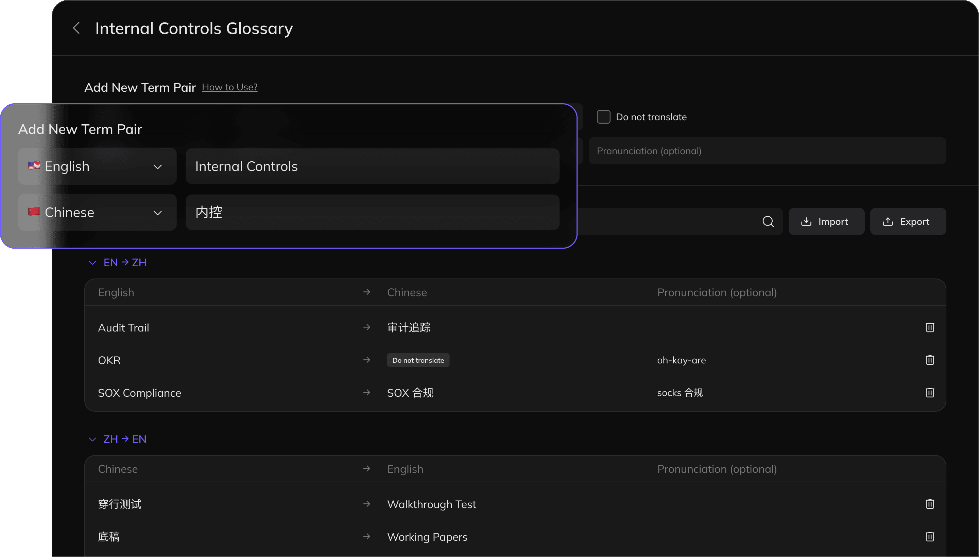Click the Internal Controls source term field
979x557 pixels.
point(373,166)
